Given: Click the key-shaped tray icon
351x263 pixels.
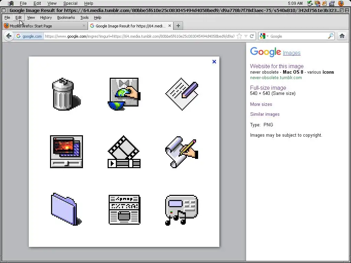Looking at the screenshot, I should (x=324, y=3).
